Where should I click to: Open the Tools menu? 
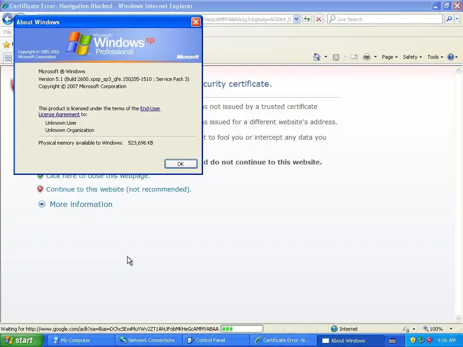click(x=435, y=57)
